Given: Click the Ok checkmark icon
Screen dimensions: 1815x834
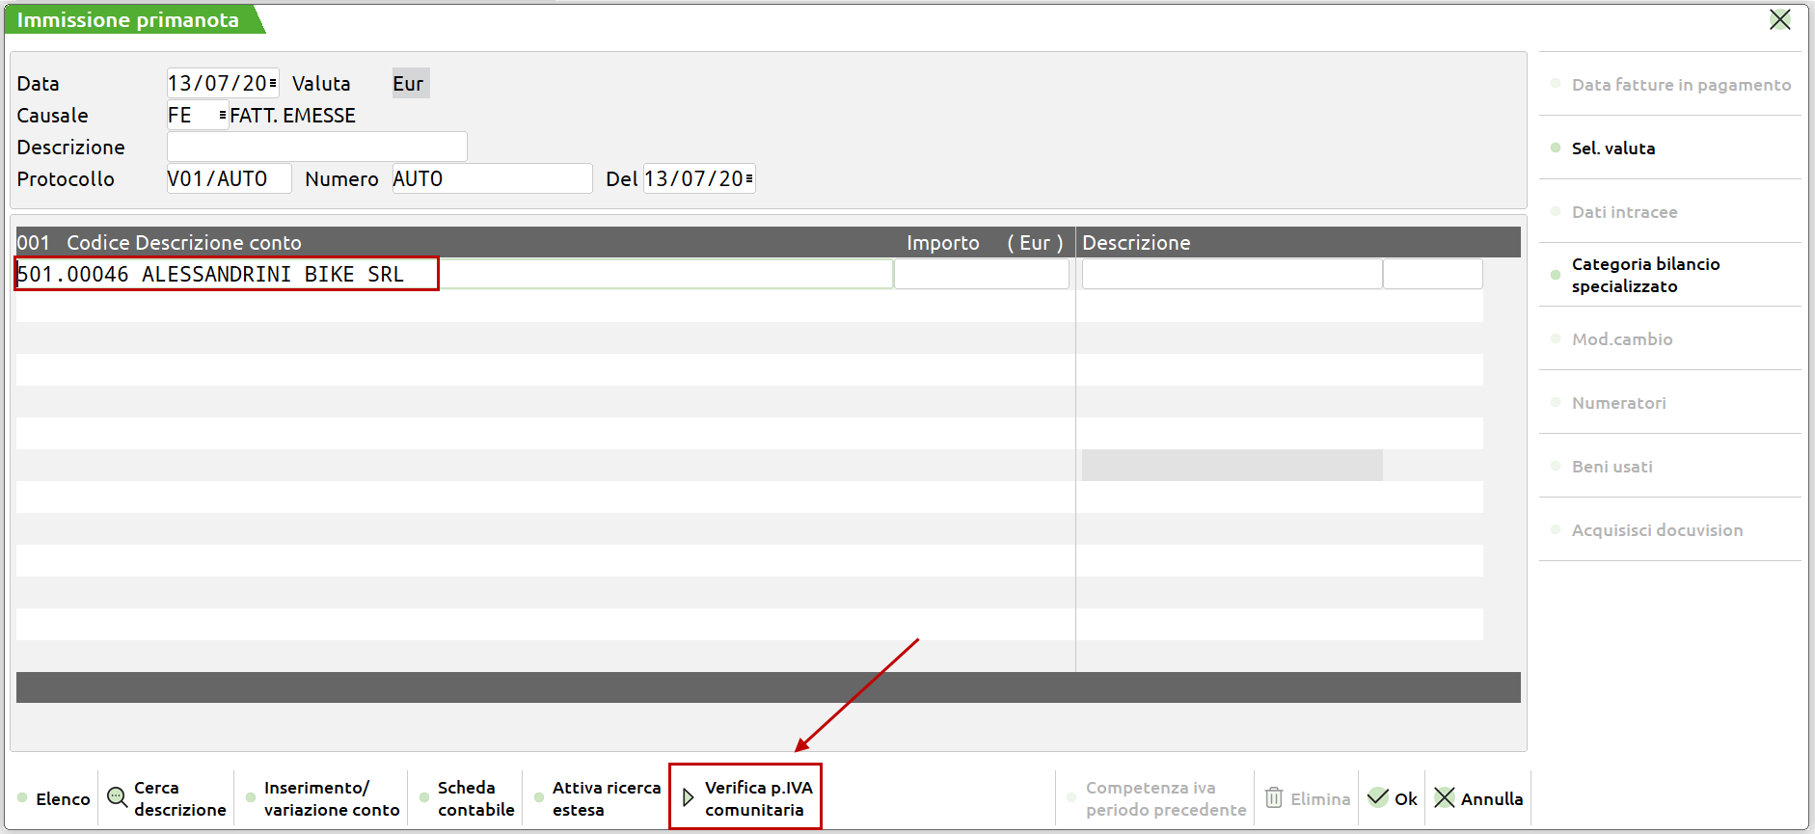Looking at the screenshot, I should coord(1378,797).
